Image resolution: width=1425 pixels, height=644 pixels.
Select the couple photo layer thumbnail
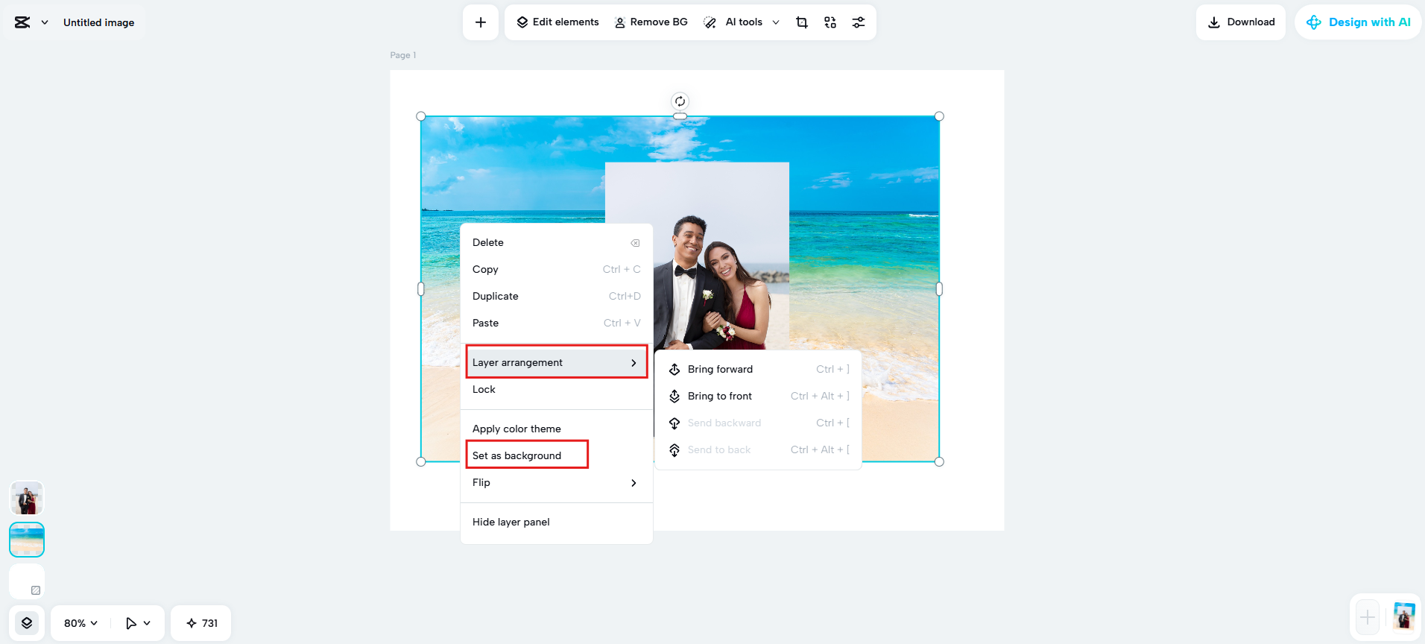click(x=27, y=498)
